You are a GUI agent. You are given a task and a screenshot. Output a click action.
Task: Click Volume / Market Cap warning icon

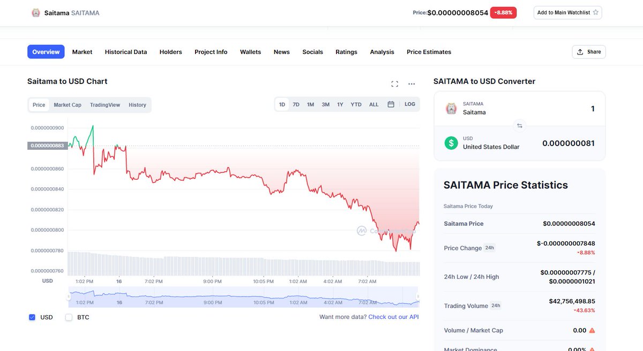592,331
